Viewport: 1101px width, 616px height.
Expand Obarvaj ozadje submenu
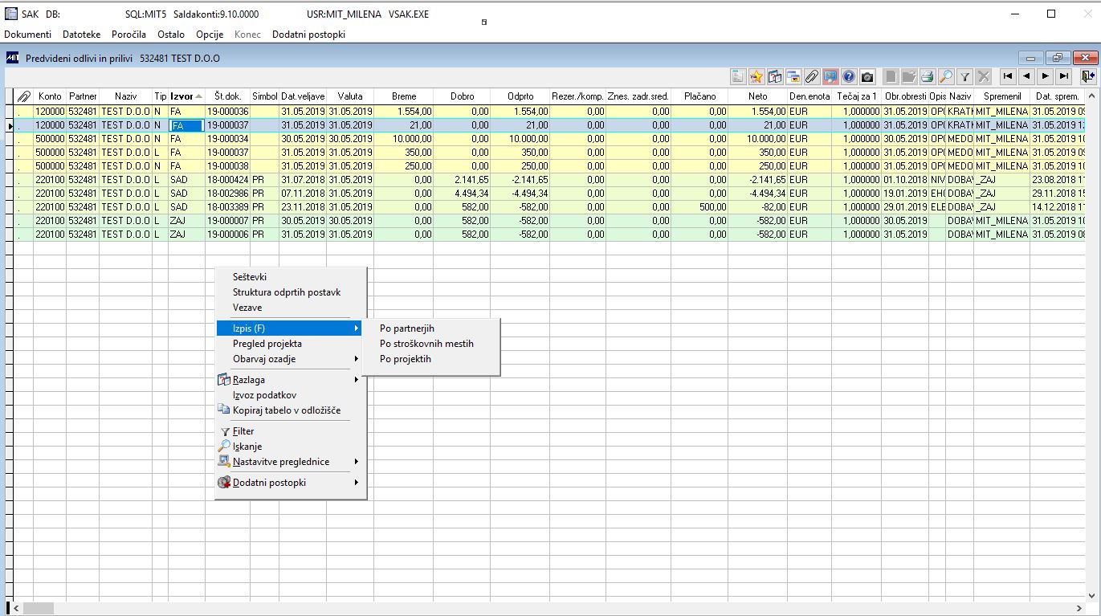[x=291, y=359]
